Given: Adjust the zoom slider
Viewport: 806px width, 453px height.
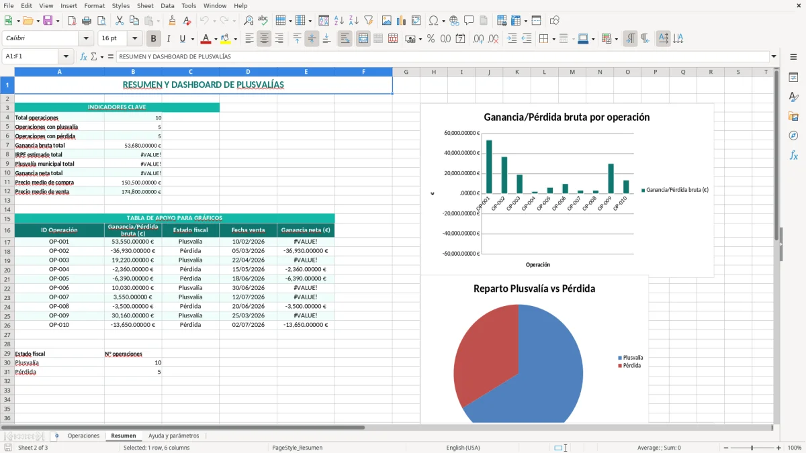Looking at the screenshot, I should (x=752, y=448).
